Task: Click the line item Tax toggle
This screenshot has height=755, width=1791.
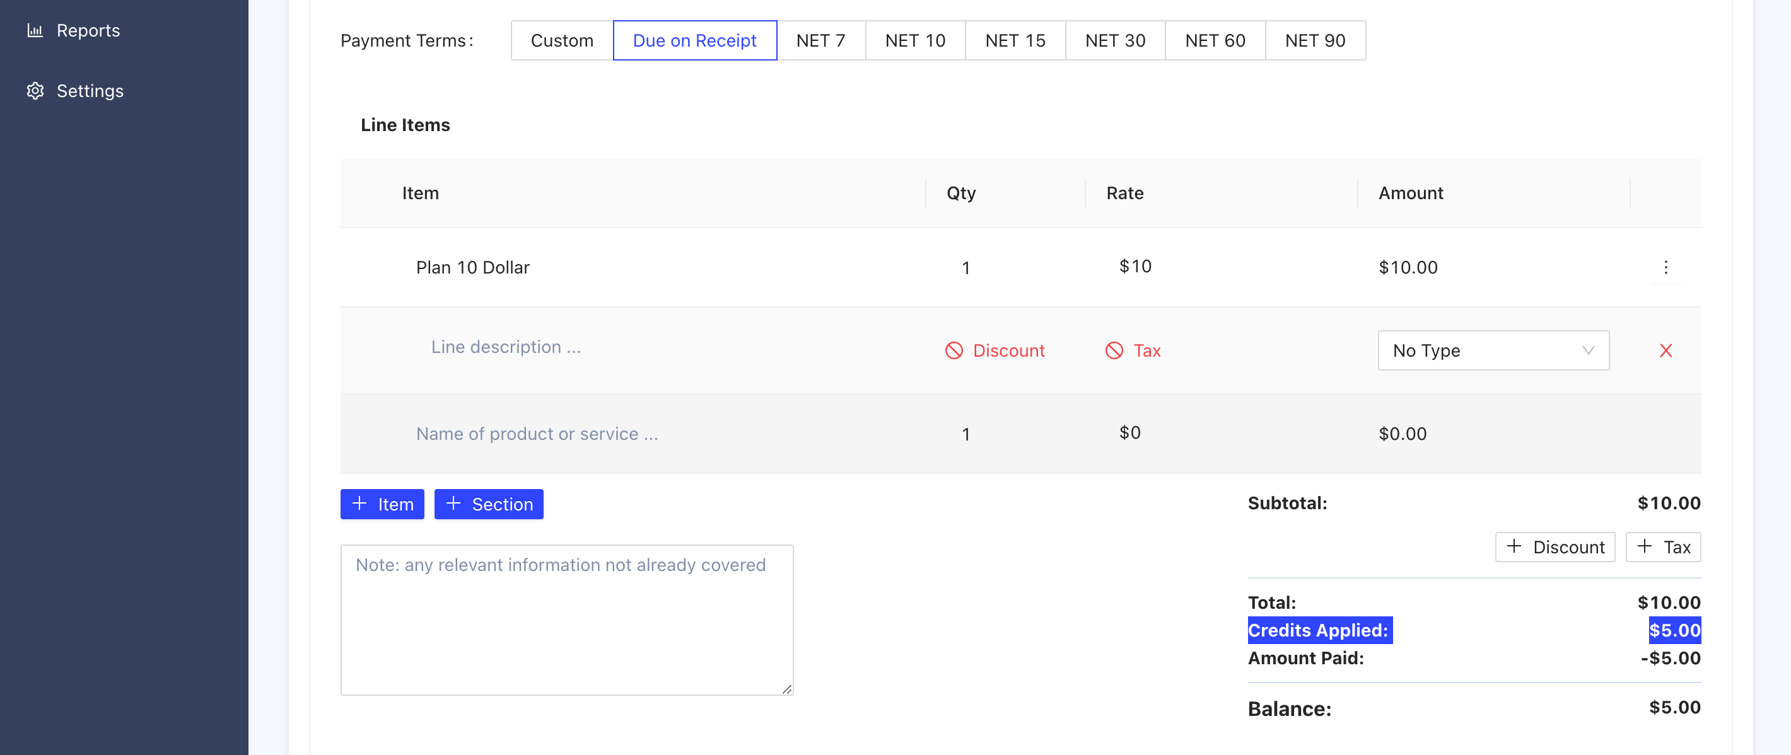Action: tap(1133, 351)
